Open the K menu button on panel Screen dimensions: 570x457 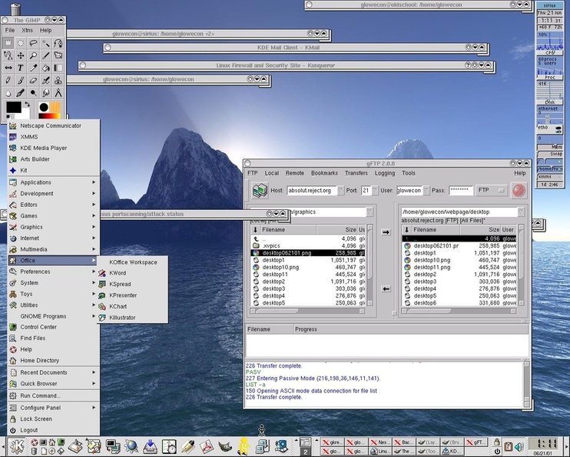point(16,446)
